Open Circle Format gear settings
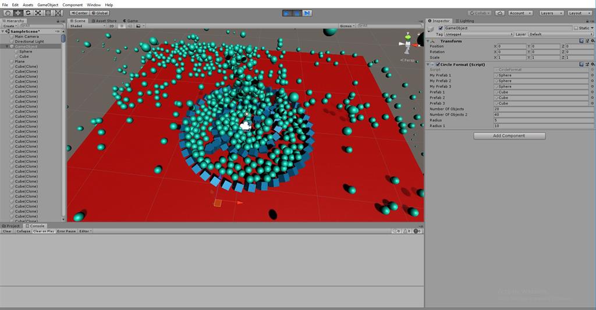This screenshot has width=596, height=310. pyautogui.click(x=592, y=65)
